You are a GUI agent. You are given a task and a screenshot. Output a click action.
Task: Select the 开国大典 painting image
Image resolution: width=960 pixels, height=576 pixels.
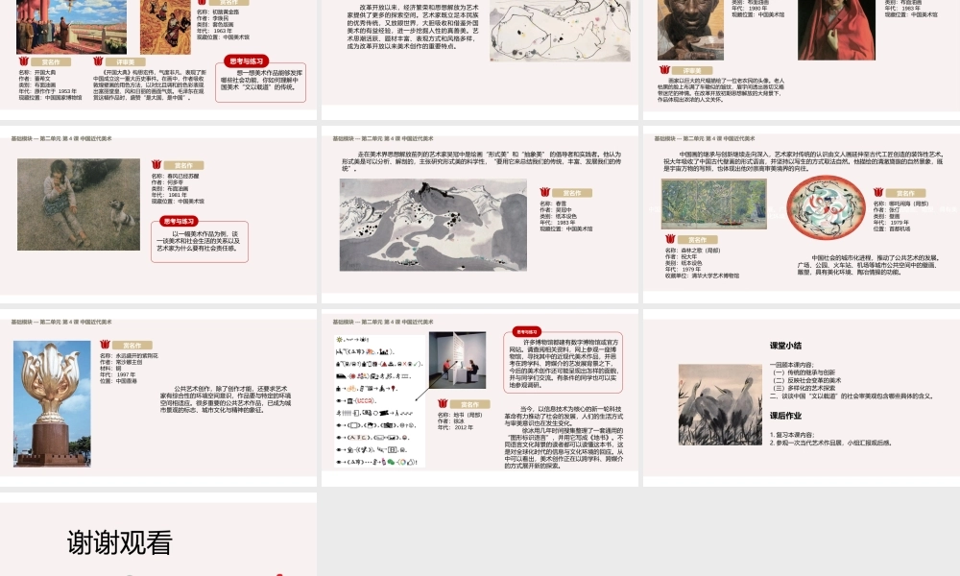[x=72, y=26]
